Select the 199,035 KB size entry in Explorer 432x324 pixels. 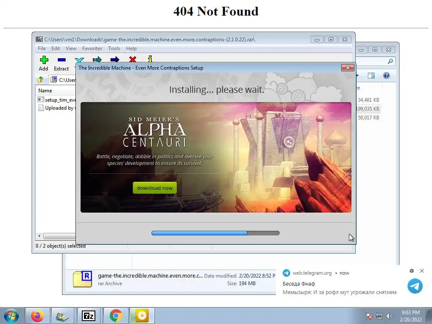[x=367, y=109]
